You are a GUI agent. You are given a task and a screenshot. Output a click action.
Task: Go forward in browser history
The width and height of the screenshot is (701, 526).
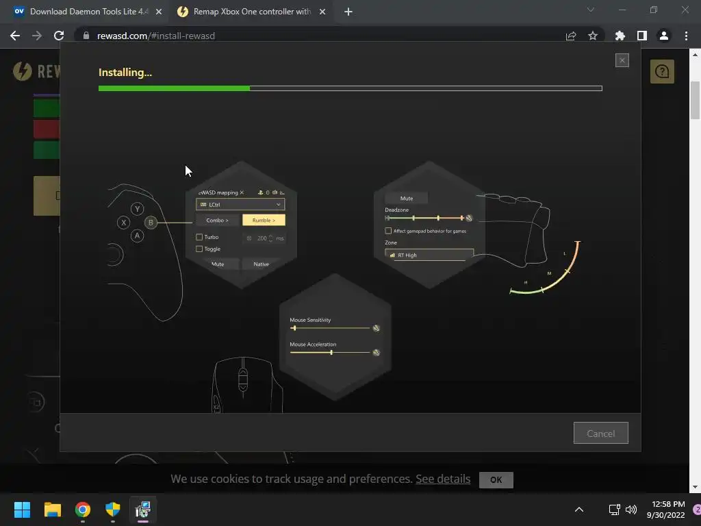[37, 36]
